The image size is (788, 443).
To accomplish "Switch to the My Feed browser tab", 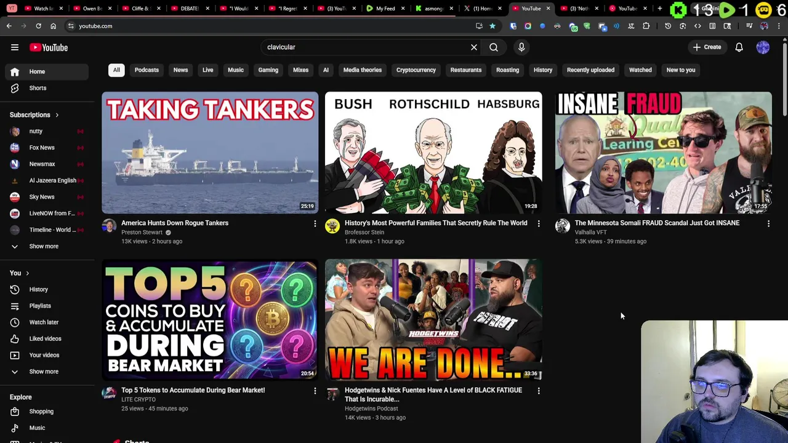I will pyautogui.click(x=385, y=9).
